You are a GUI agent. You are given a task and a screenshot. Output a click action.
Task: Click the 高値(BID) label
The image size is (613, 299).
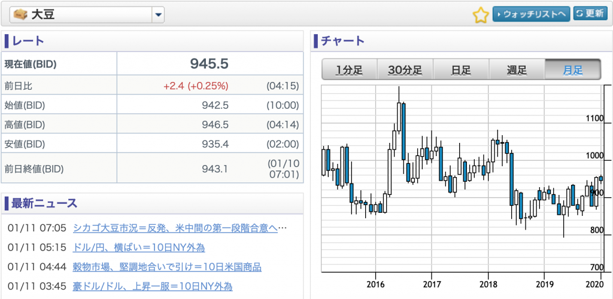(25, 125)
